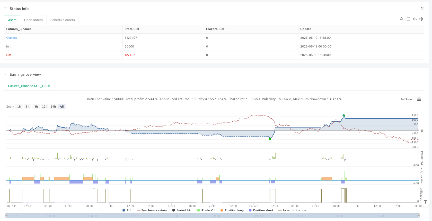The image size is (432, 221).
Task: Click the search magnifier icon in Status info
Action: tap(401, 19)
